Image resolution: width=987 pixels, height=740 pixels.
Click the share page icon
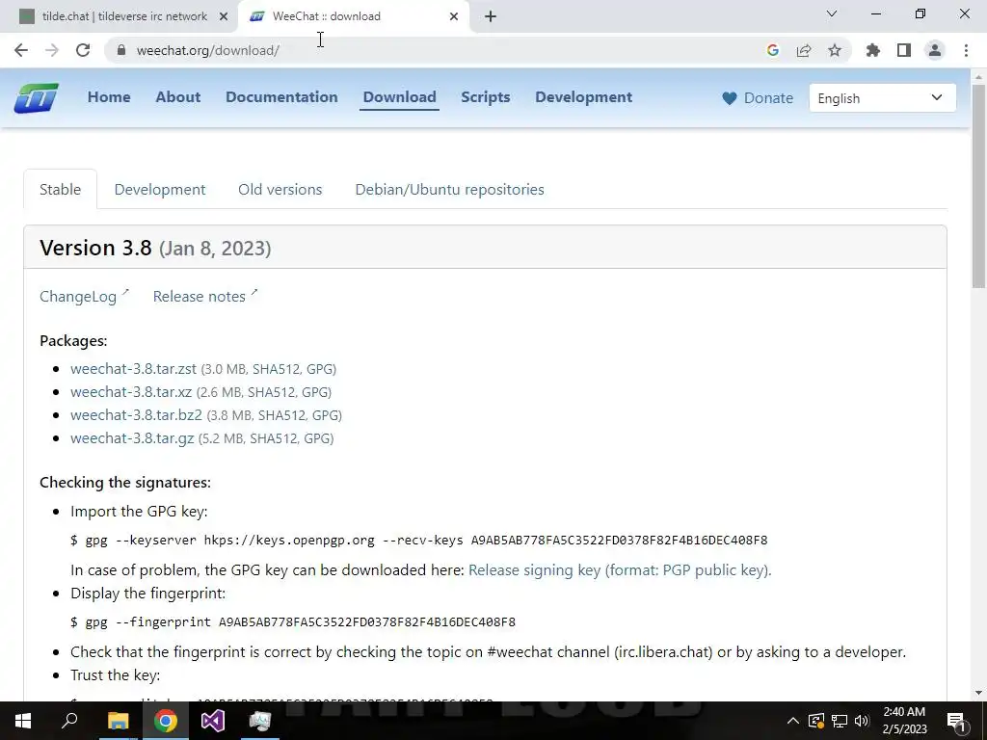(804, 50)
